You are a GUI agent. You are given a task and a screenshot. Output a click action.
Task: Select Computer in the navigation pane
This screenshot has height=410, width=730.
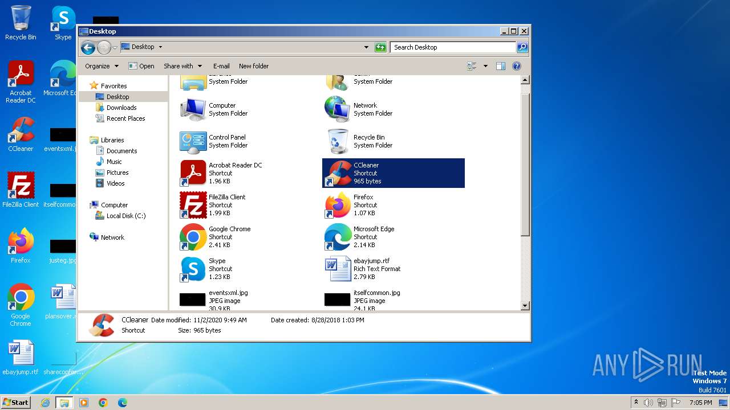pyautogui.click(x=114, y=205)
